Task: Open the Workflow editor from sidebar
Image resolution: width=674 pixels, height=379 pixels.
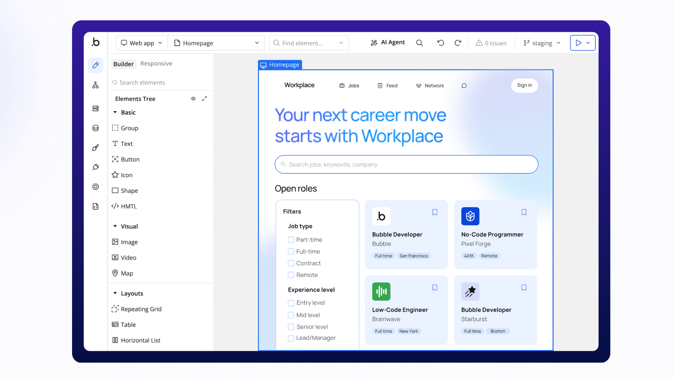Action: pyautogui.click(x=95, y=85)
